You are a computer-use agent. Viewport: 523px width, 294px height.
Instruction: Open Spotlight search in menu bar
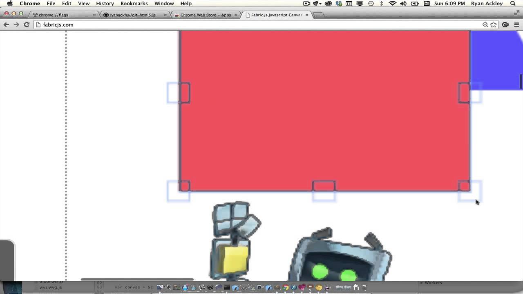pyautogui.click(x=513, y=3)
